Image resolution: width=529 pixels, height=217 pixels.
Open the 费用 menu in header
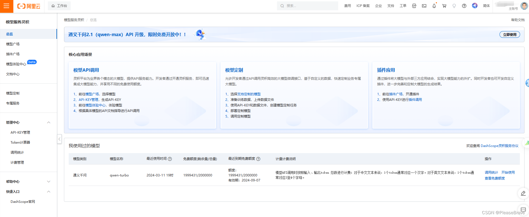[x=347, y=6]
